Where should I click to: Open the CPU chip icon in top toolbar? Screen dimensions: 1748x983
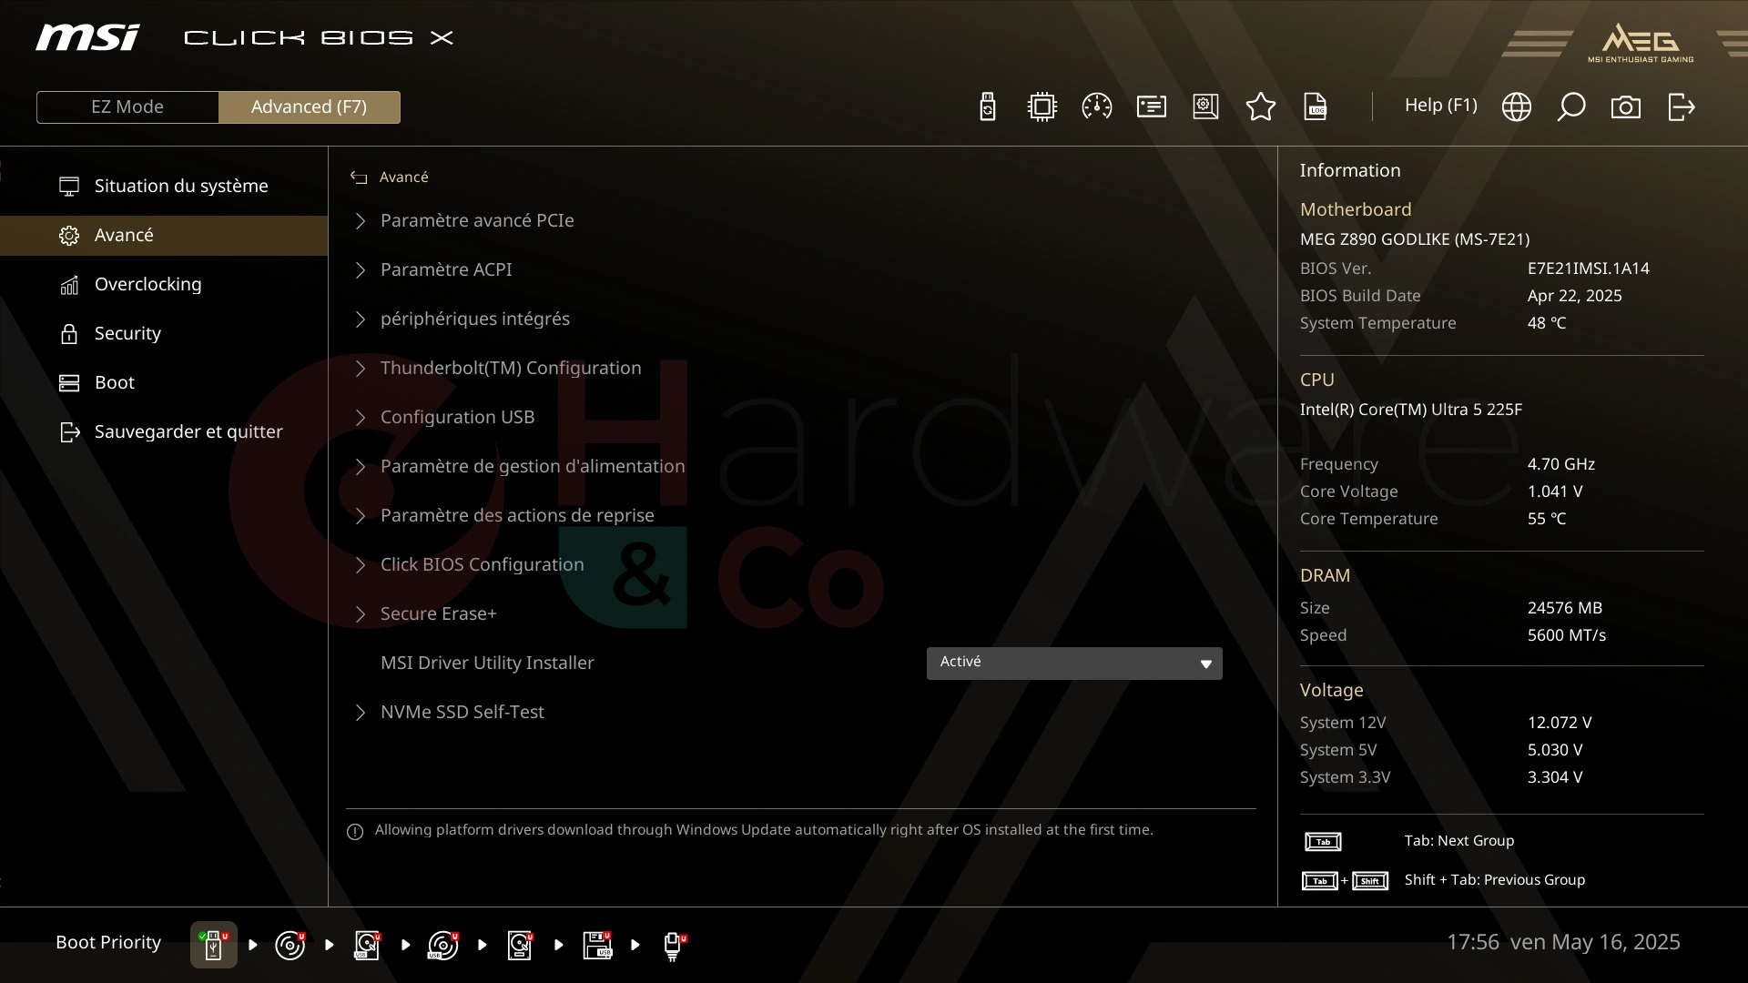pos(1042,106)
